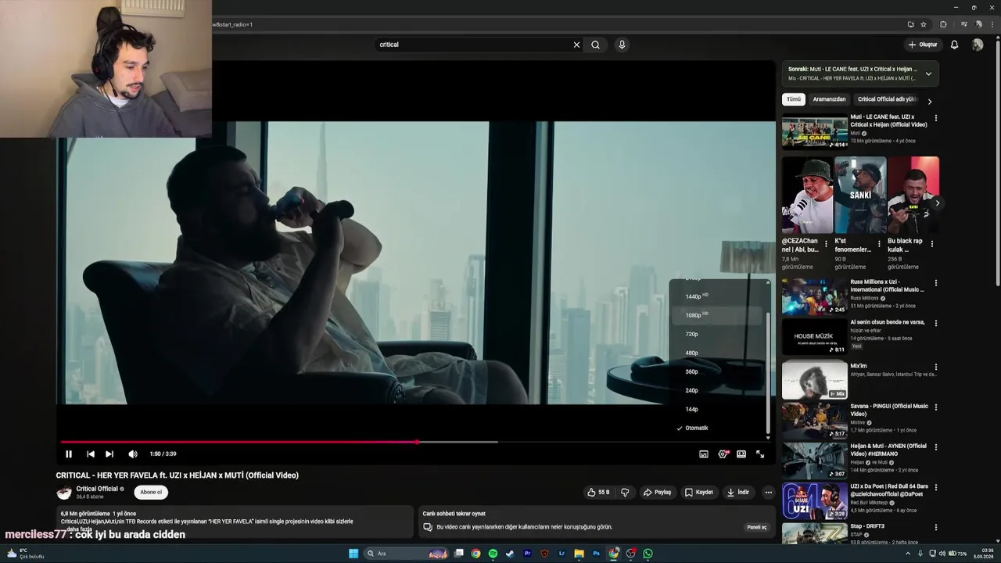Open Chrome media control icon
Viewport: 1001px width, 563px height.
point(963,24)
